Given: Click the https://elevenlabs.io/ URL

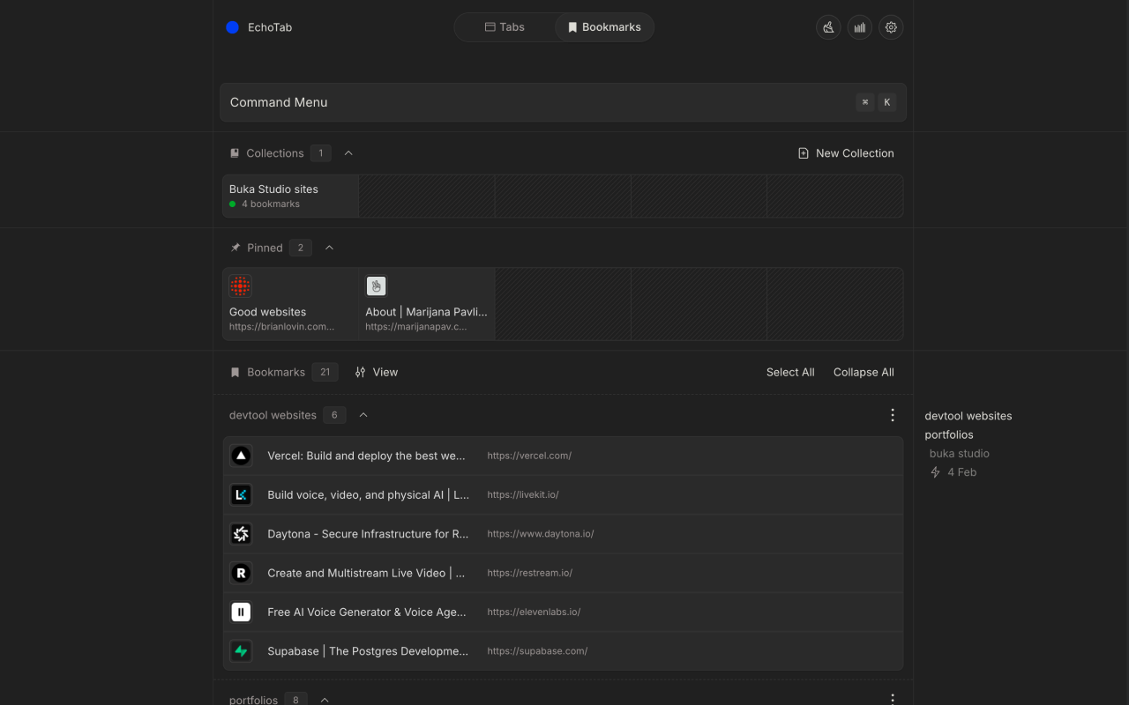Looking at the screenshot, I should [534, 612].
